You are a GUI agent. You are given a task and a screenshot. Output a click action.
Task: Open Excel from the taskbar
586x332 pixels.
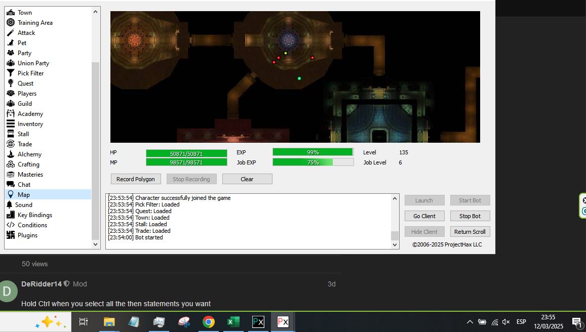click(233, 322)
